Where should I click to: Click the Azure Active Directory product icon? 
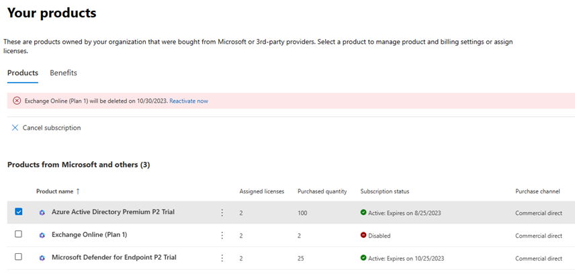42,212
